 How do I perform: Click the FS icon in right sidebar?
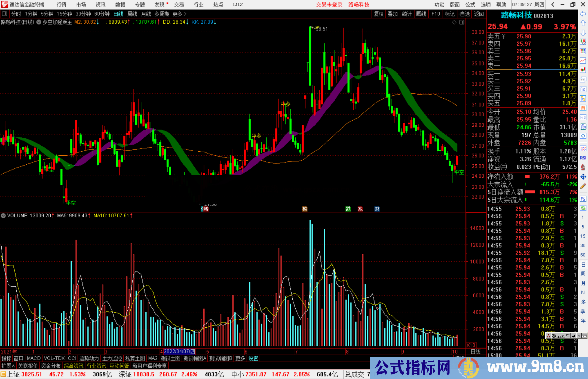tap(583, 199)
